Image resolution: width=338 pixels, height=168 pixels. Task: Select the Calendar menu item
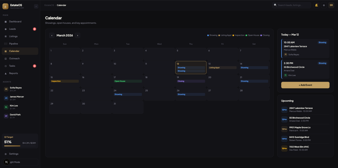tap(20, 51)
